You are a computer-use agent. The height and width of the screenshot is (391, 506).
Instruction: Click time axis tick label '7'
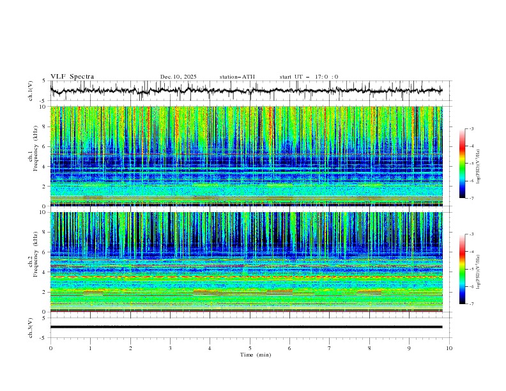click(x=329, y=348)
